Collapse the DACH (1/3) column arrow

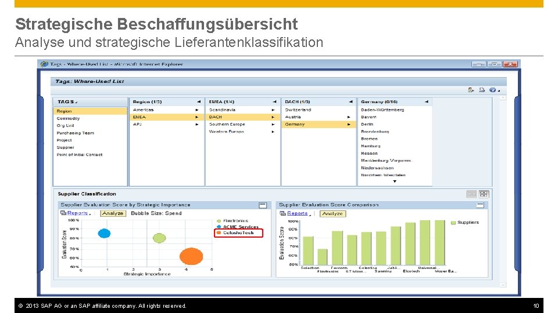coord(350,102)
